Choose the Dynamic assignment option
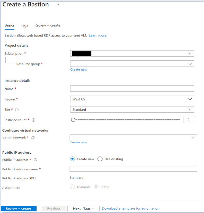Image resolution: width=204 pixels, height=213 pixels. [72, 187]
